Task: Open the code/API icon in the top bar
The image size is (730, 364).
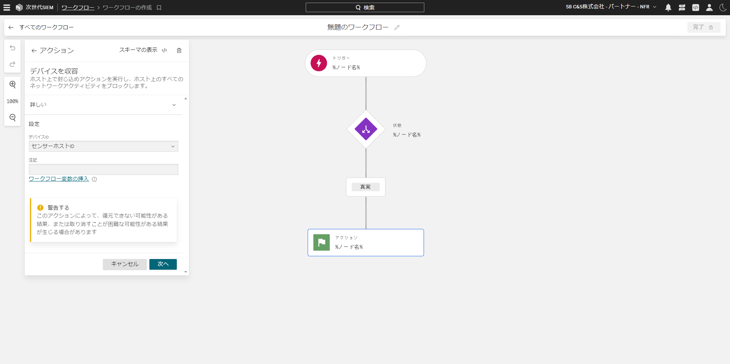Action: point(695,7)
